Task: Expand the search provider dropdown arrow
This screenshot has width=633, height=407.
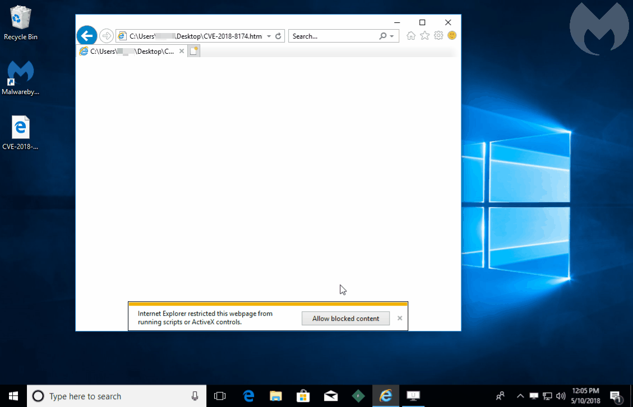Action: pyautogui.click(x=391, y=36)
